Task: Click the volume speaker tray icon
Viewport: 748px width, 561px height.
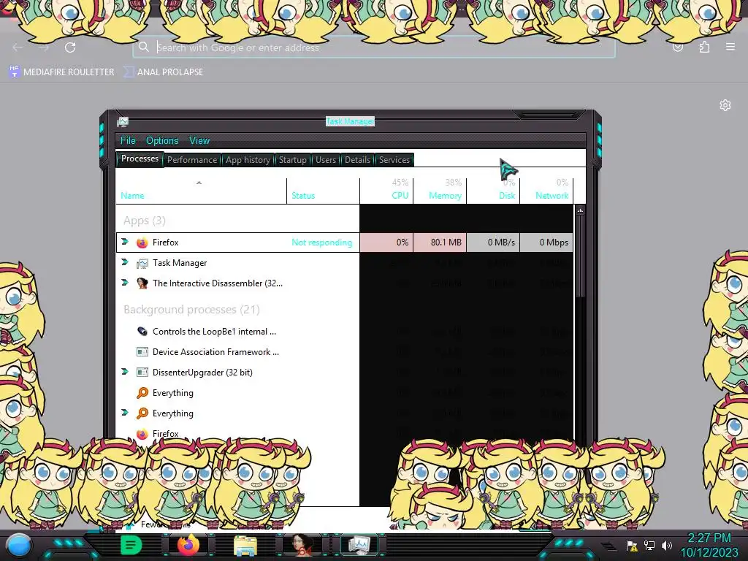Action: tap(666, 545)
